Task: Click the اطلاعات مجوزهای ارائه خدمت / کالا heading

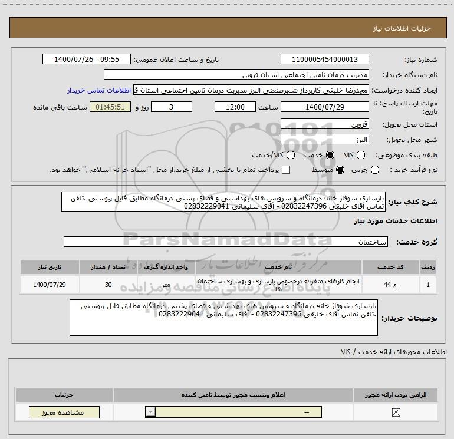Action: coord(394,352)
